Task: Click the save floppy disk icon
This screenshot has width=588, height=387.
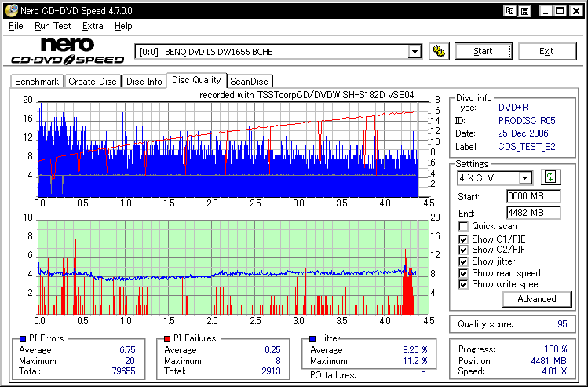Action: [x=525, y=10]
